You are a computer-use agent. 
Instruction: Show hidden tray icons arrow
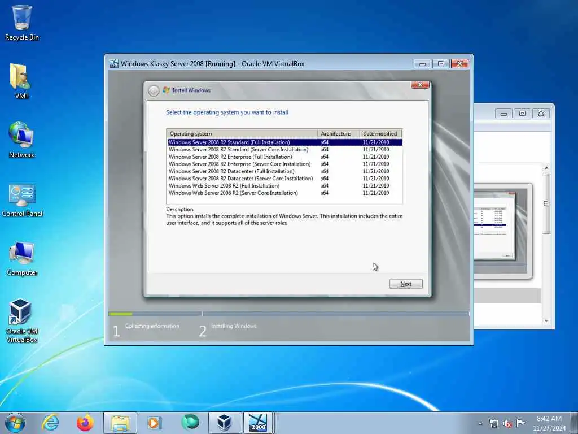[x=480, y=423]
